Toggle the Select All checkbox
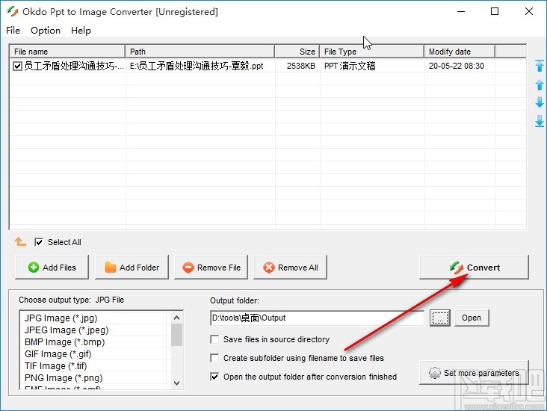 39,242
